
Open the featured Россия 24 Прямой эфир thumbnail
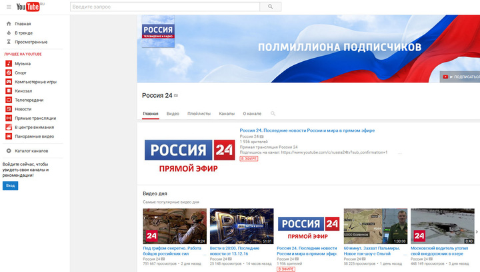pos(190,156)
